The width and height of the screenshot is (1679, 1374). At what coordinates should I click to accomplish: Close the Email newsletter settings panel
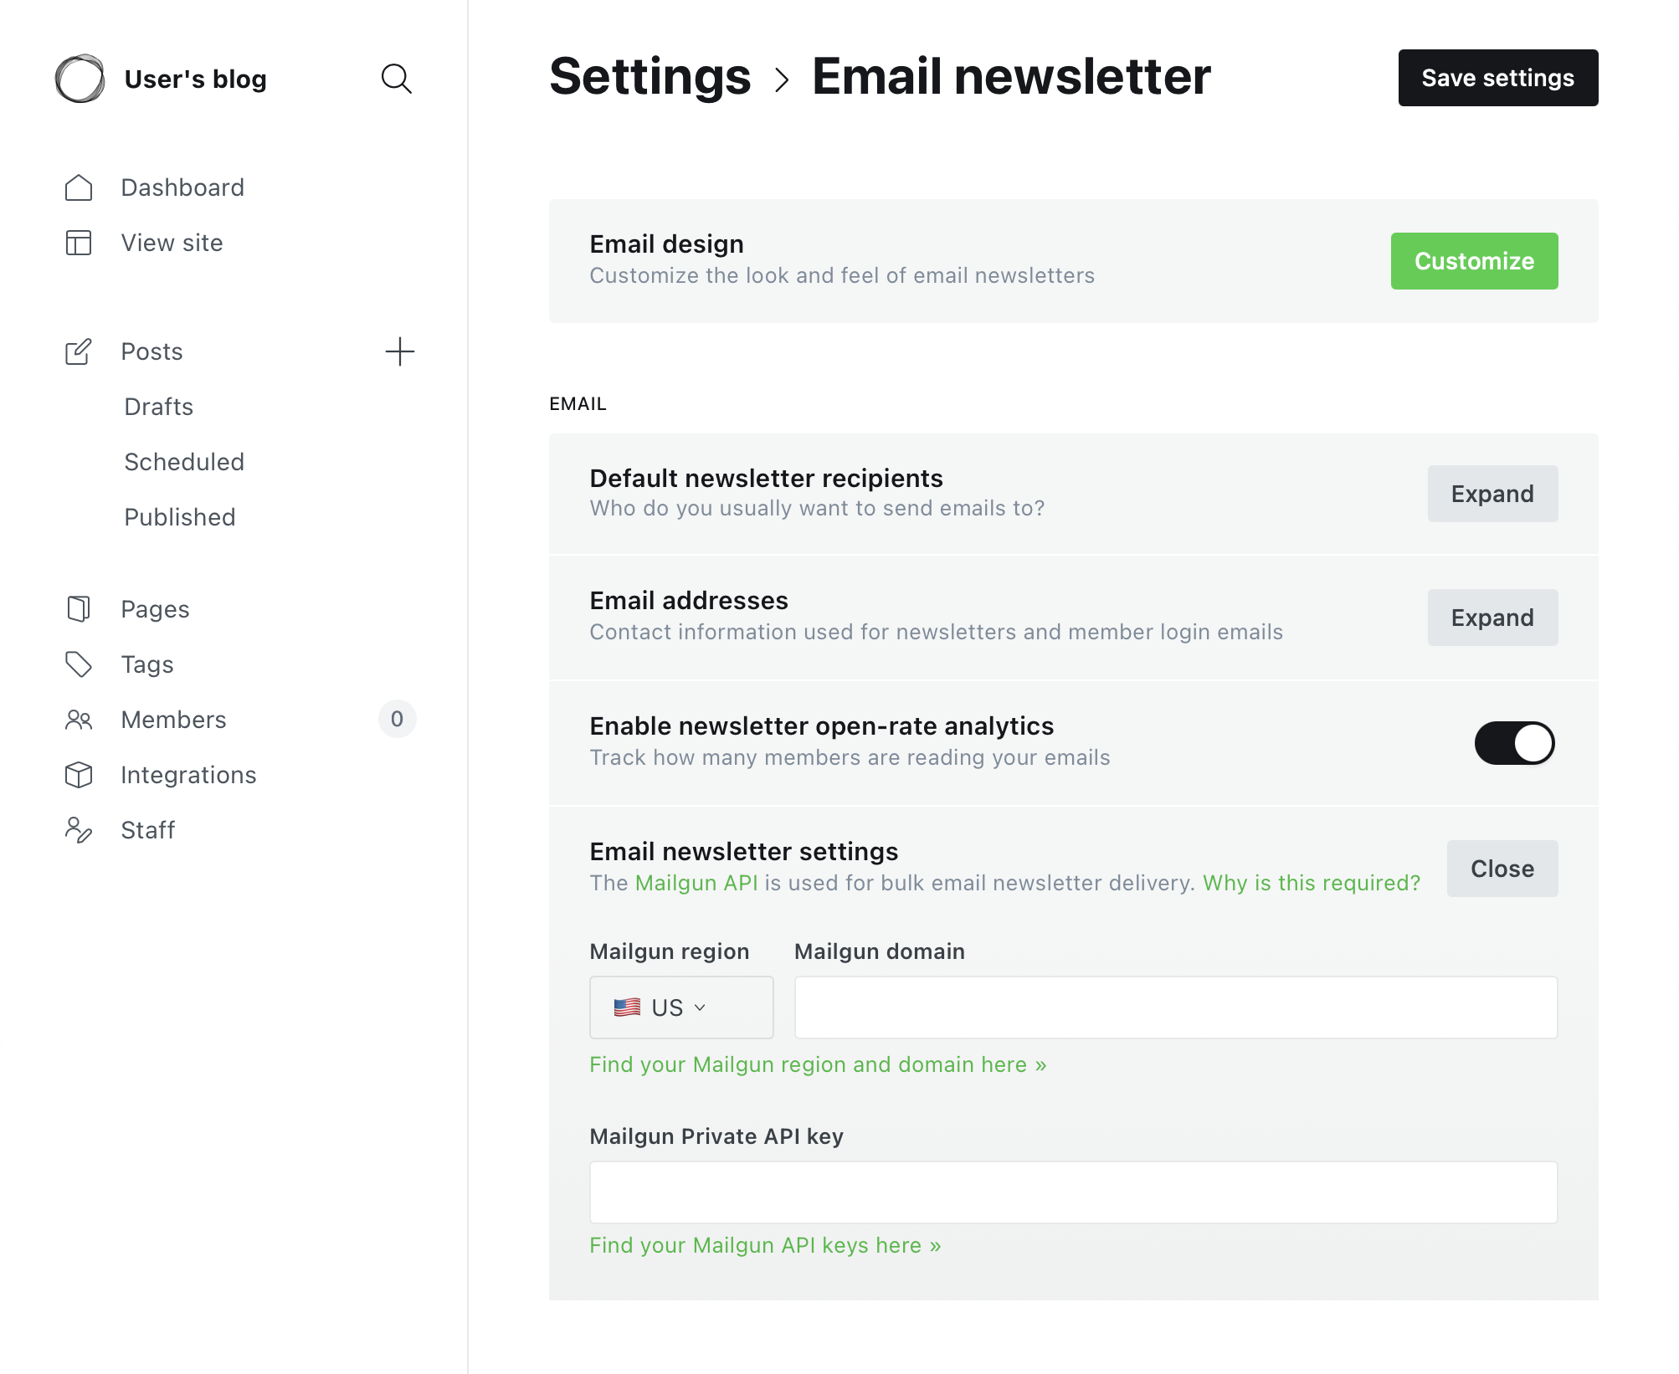pyautogui.click(x=1502, y=868)
